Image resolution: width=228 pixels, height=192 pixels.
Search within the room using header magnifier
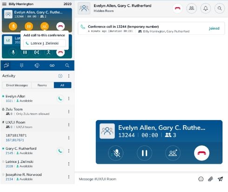(220, 8)
